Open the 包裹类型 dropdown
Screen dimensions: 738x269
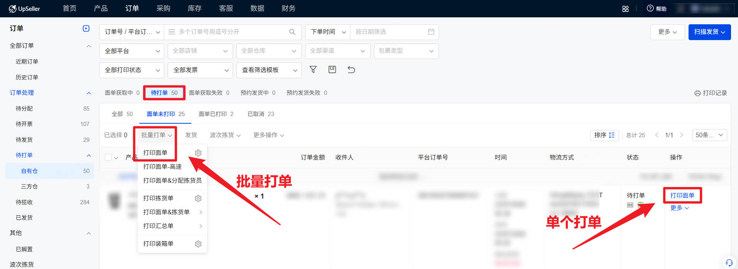406,51
